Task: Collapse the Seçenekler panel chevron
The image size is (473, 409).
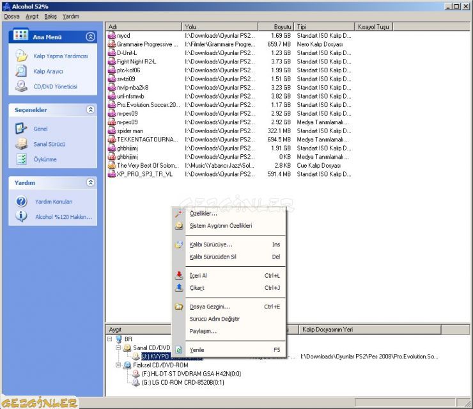Action: (x=90, y=109)
